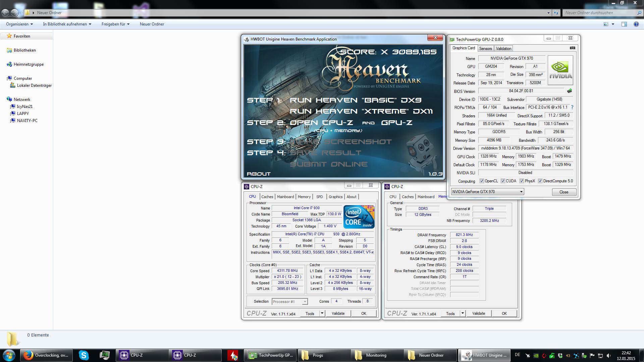Viewport: 644px width, 362px height.
Task: Open the GPU selection dropdown in GPU-Z
Action: pyautogui.click(x=488, y=192)
